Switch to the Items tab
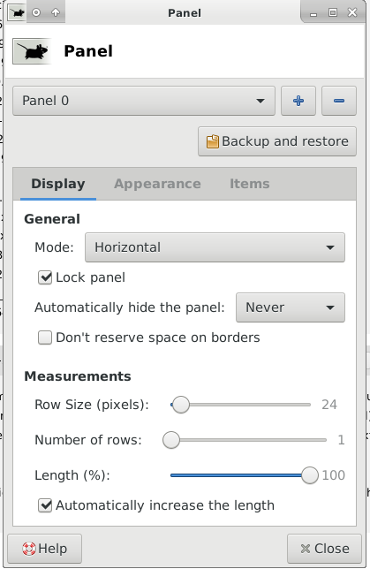 coord(250,184)
